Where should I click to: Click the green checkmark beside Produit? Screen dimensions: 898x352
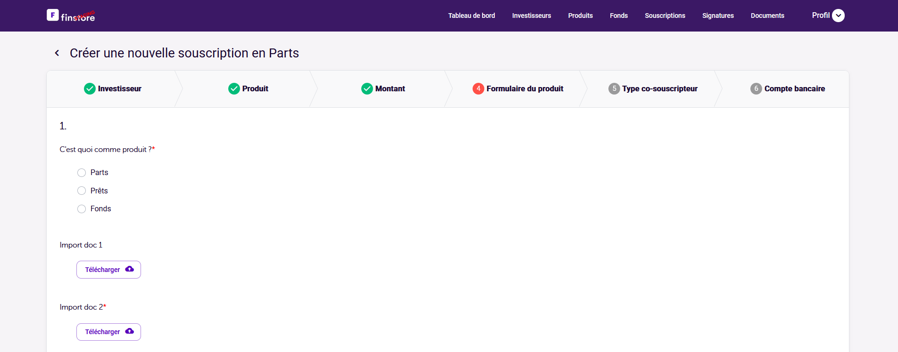(x=234, y=88)
